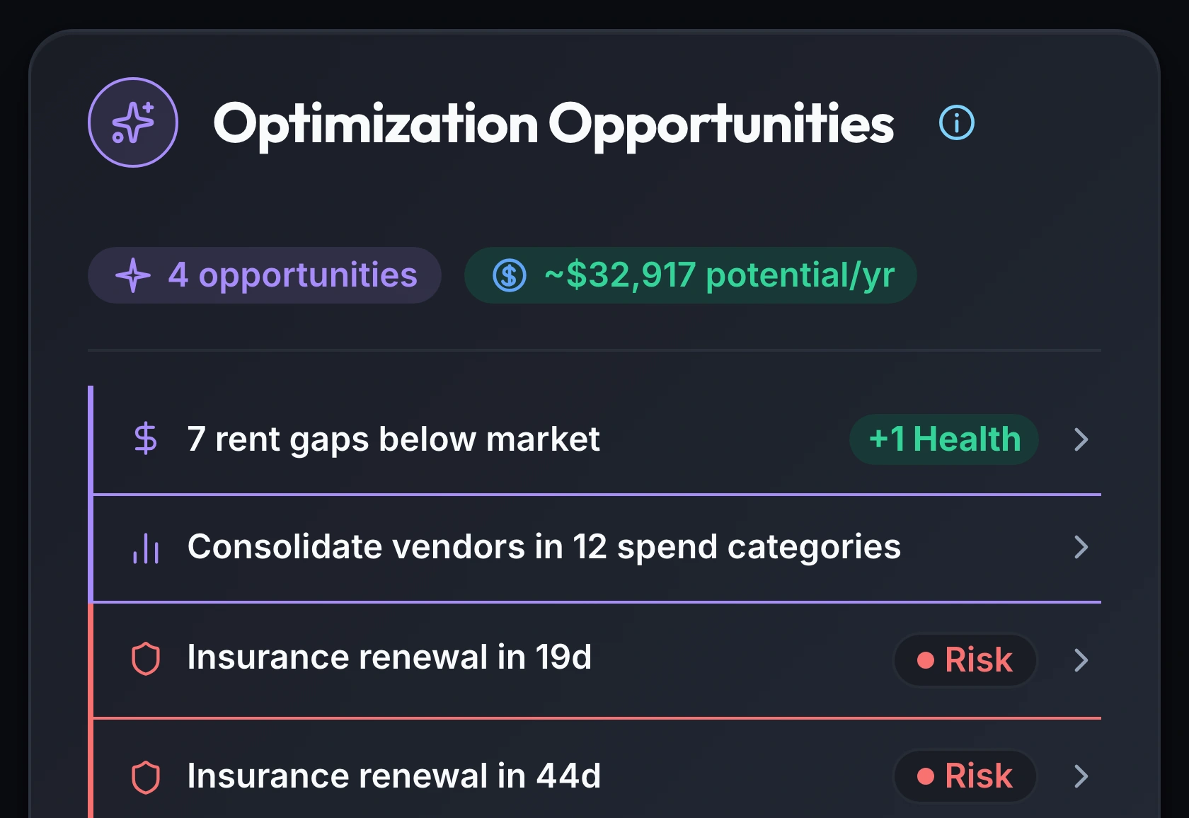The height and width of the screenshot is (818, 1189).
Task: Click the dollar sign icon for rent gaps
Action: (x=146, y=439)
